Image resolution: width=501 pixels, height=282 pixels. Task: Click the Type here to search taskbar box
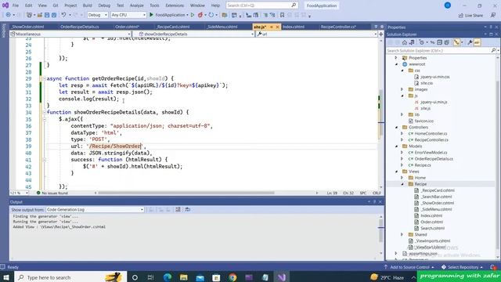pos(70,277)
